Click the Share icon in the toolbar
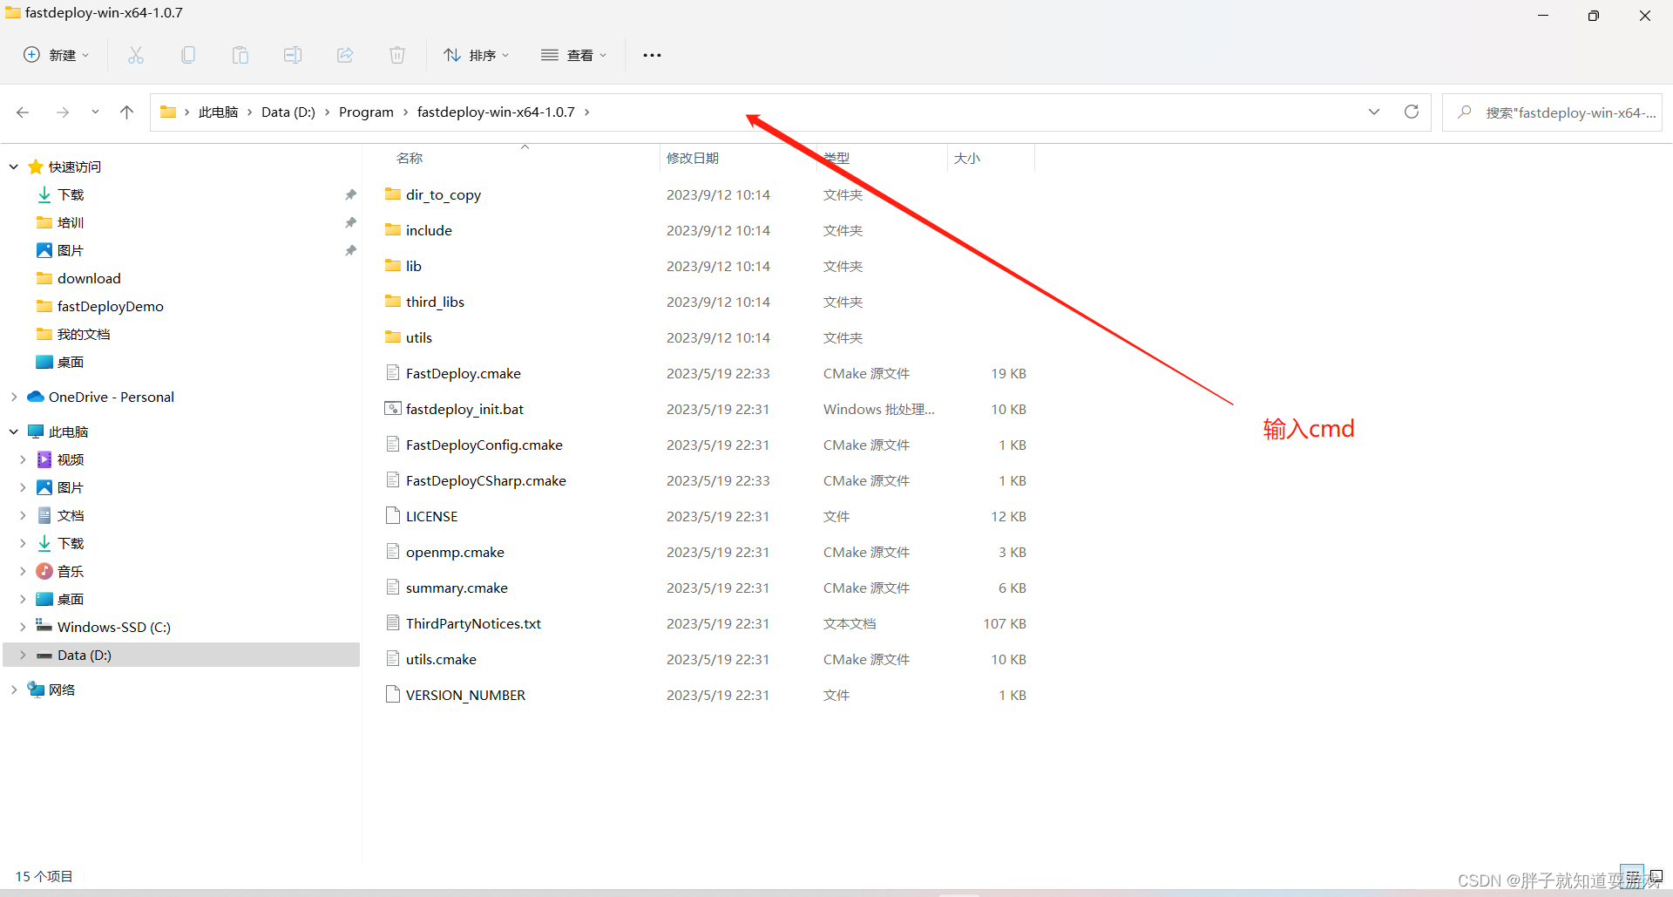 345,54
